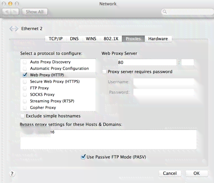Click the Cancel button
The height and width of the screenshot is (183, 214).
(170, 173)
